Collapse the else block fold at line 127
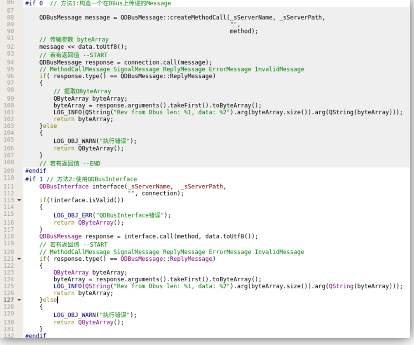This screenshot has height=345, width=414. point(18,299)
